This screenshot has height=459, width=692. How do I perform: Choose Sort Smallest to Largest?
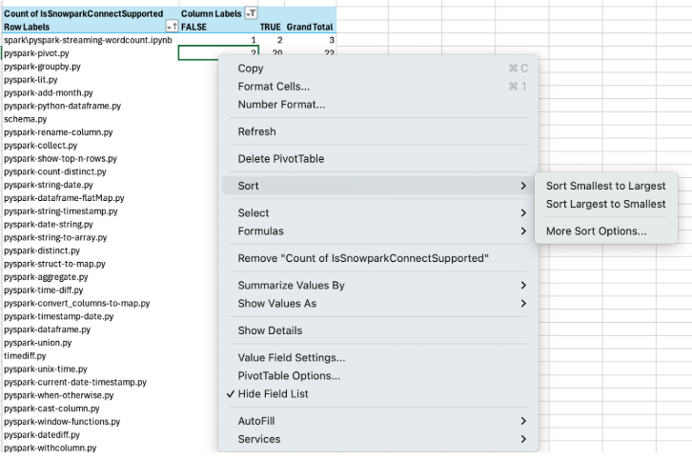click(605, 186)
